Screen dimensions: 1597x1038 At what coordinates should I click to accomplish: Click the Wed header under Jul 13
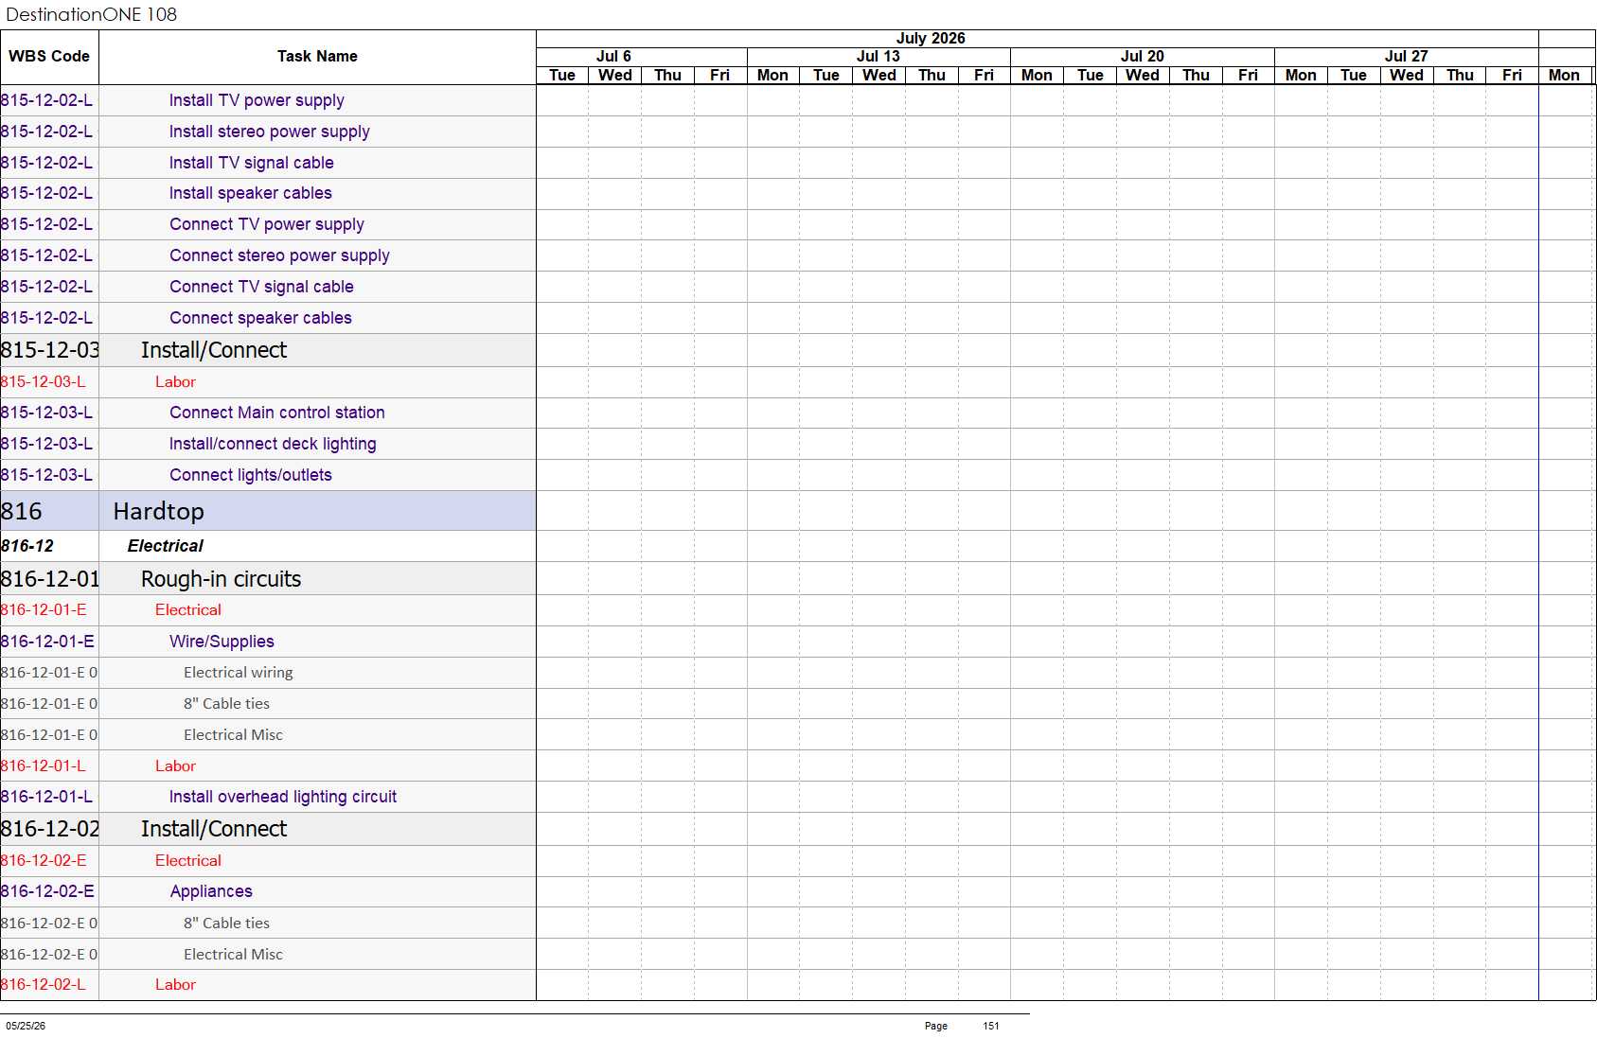(879, 76)
